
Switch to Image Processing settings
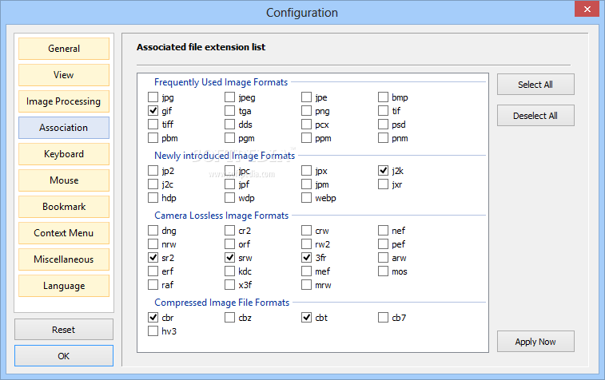(x=64, y=101)
